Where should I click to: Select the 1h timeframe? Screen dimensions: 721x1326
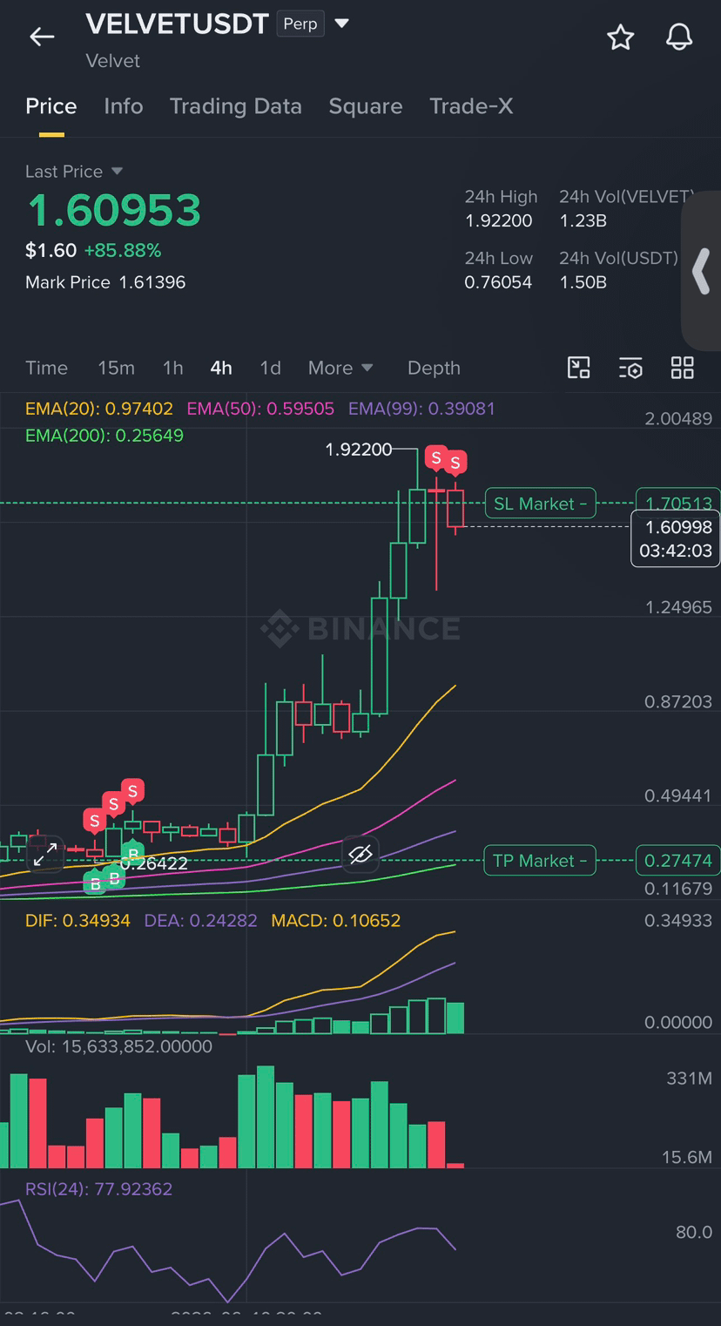[x=173, y=368]
